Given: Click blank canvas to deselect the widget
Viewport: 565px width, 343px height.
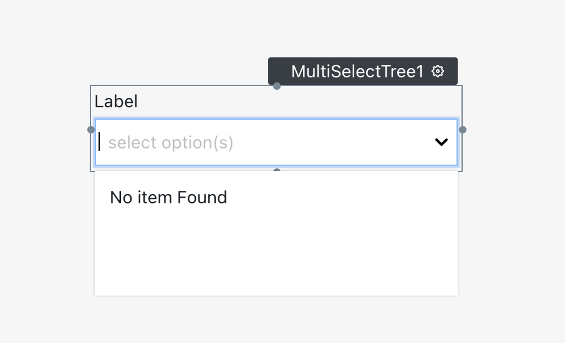Looking at the screenshot, I should [511, 262].
